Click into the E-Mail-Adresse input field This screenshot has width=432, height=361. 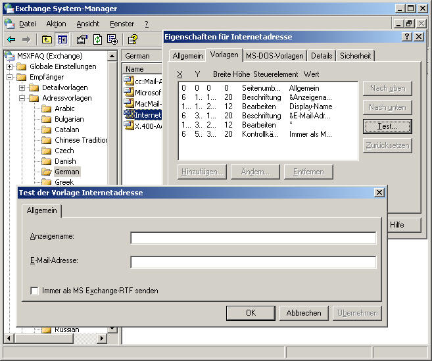[x=253, y=262]
